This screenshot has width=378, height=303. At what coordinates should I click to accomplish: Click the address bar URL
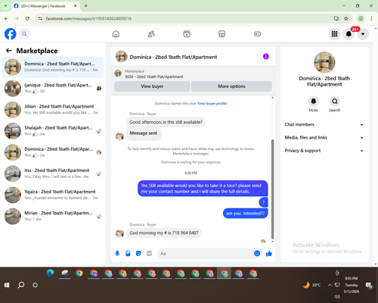(x=88, y=18)
